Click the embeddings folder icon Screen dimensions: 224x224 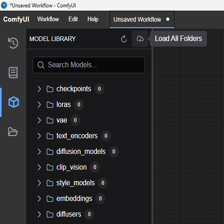pos(50,199)
